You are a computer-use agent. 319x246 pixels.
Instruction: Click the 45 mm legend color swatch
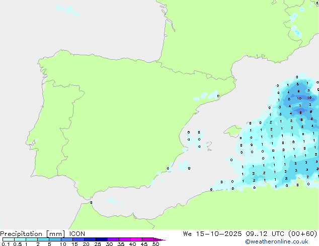[148, 239]
